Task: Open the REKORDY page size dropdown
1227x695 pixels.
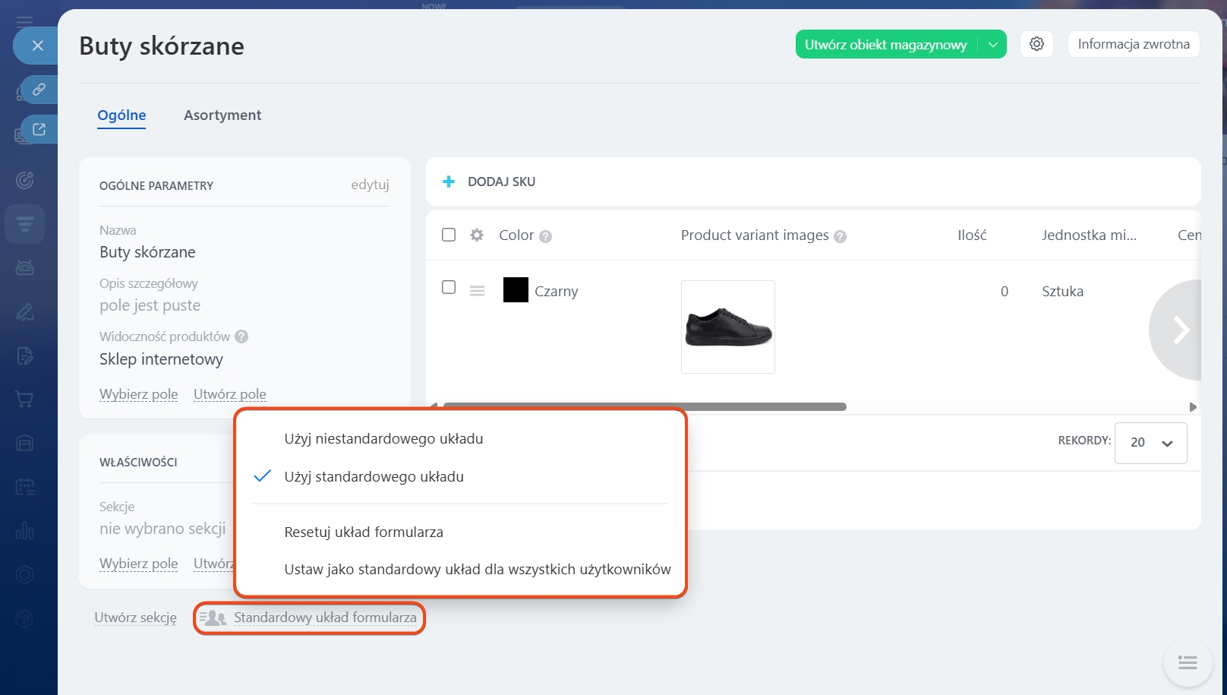Action: point(1150,443)
